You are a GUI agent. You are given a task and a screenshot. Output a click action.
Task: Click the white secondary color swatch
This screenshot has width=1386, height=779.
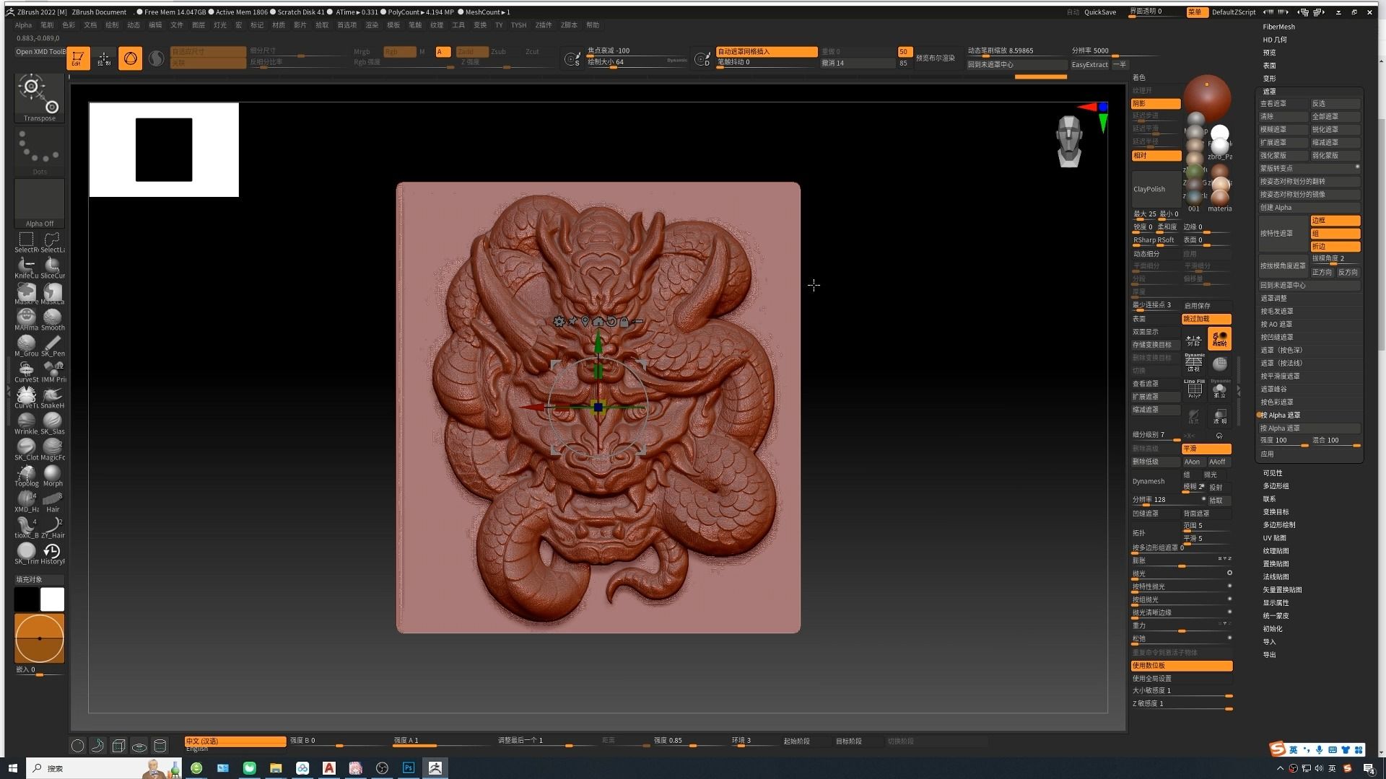point(52,599)
